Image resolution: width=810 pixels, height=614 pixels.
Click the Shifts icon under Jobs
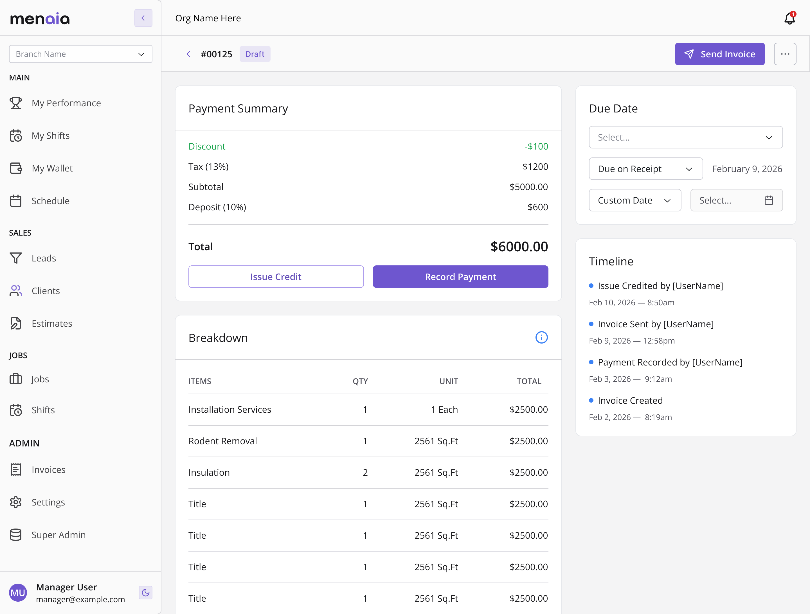[16, 410]
